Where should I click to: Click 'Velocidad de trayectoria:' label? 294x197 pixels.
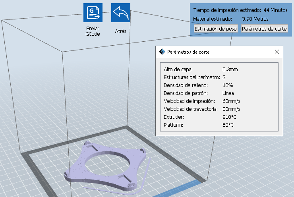tap(191, 109)
